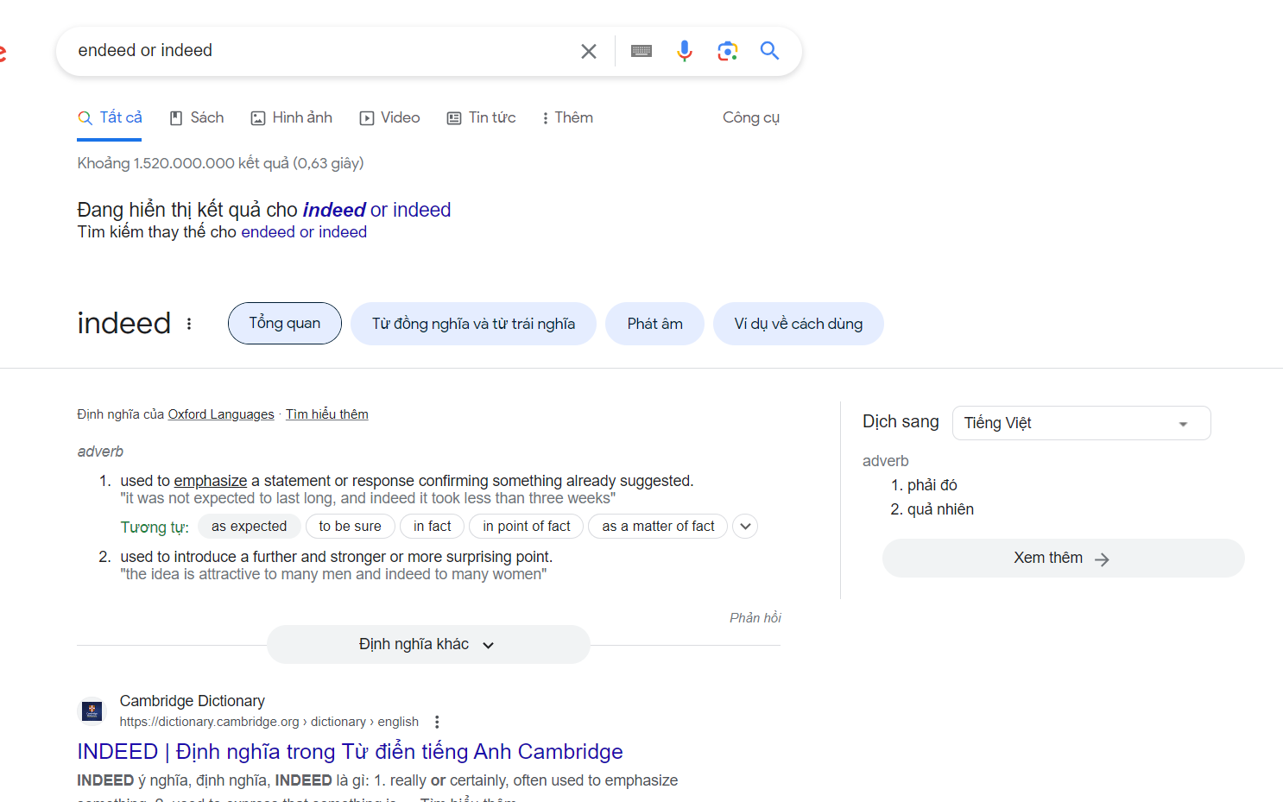Select Từ đồng nghĩa và từ trái nghĩa chip
The height and width of the screenshot is (802, 1283).
coord(473,324)
